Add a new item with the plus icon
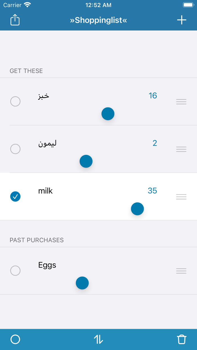 tap(182, 20)
